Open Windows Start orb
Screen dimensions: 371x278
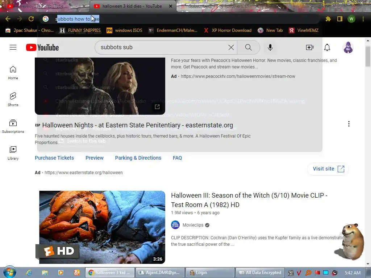(x=9, y=272)
